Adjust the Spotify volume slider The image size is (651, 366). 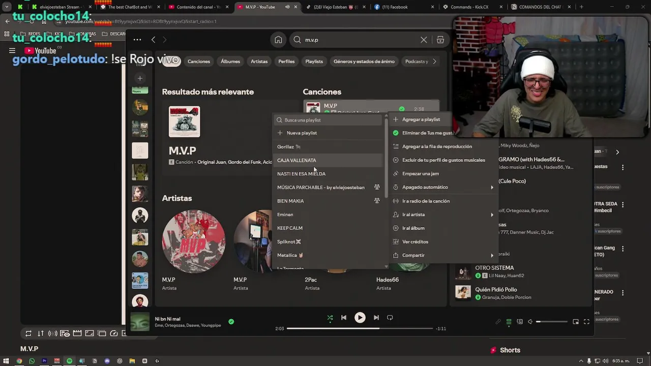[x=552, y=322]
